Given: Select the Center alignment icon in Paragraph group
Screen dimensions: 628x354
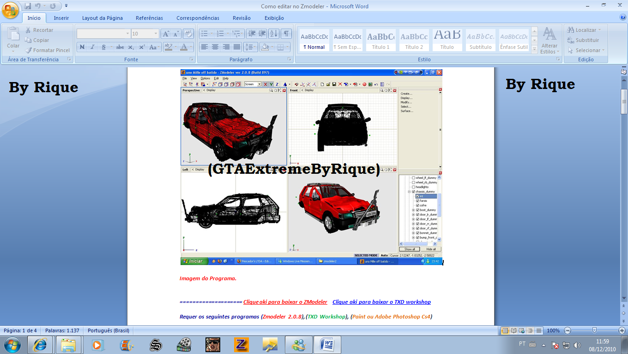Looking at the screenshot, I should (x=215, y=47).
